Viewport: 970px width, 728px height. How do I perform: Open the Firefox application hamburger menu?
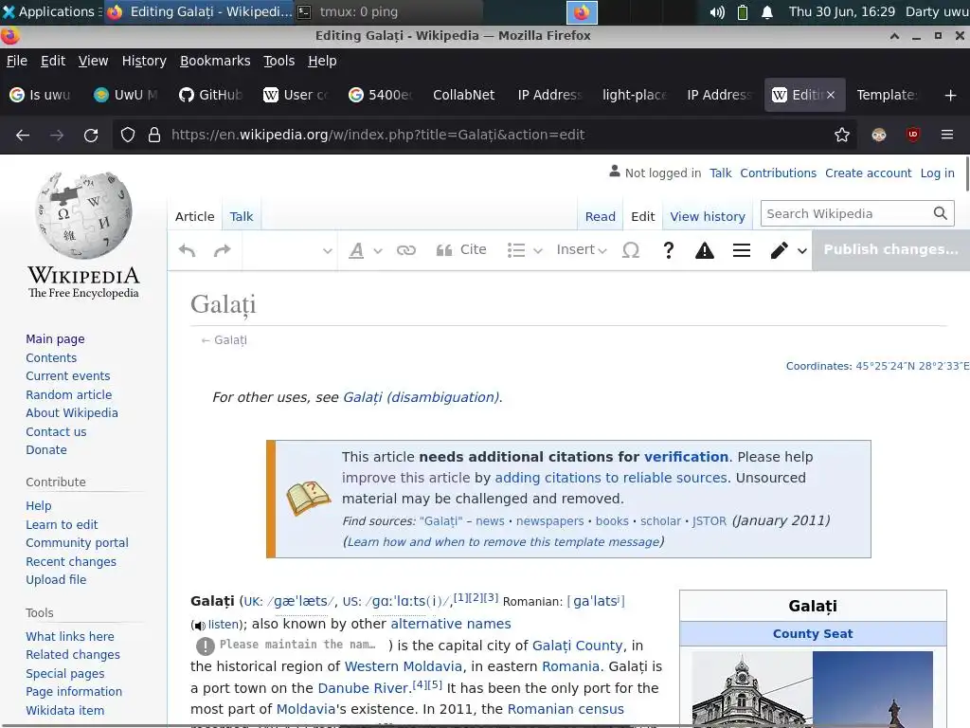pyautogui.click(x=947, y=135)
